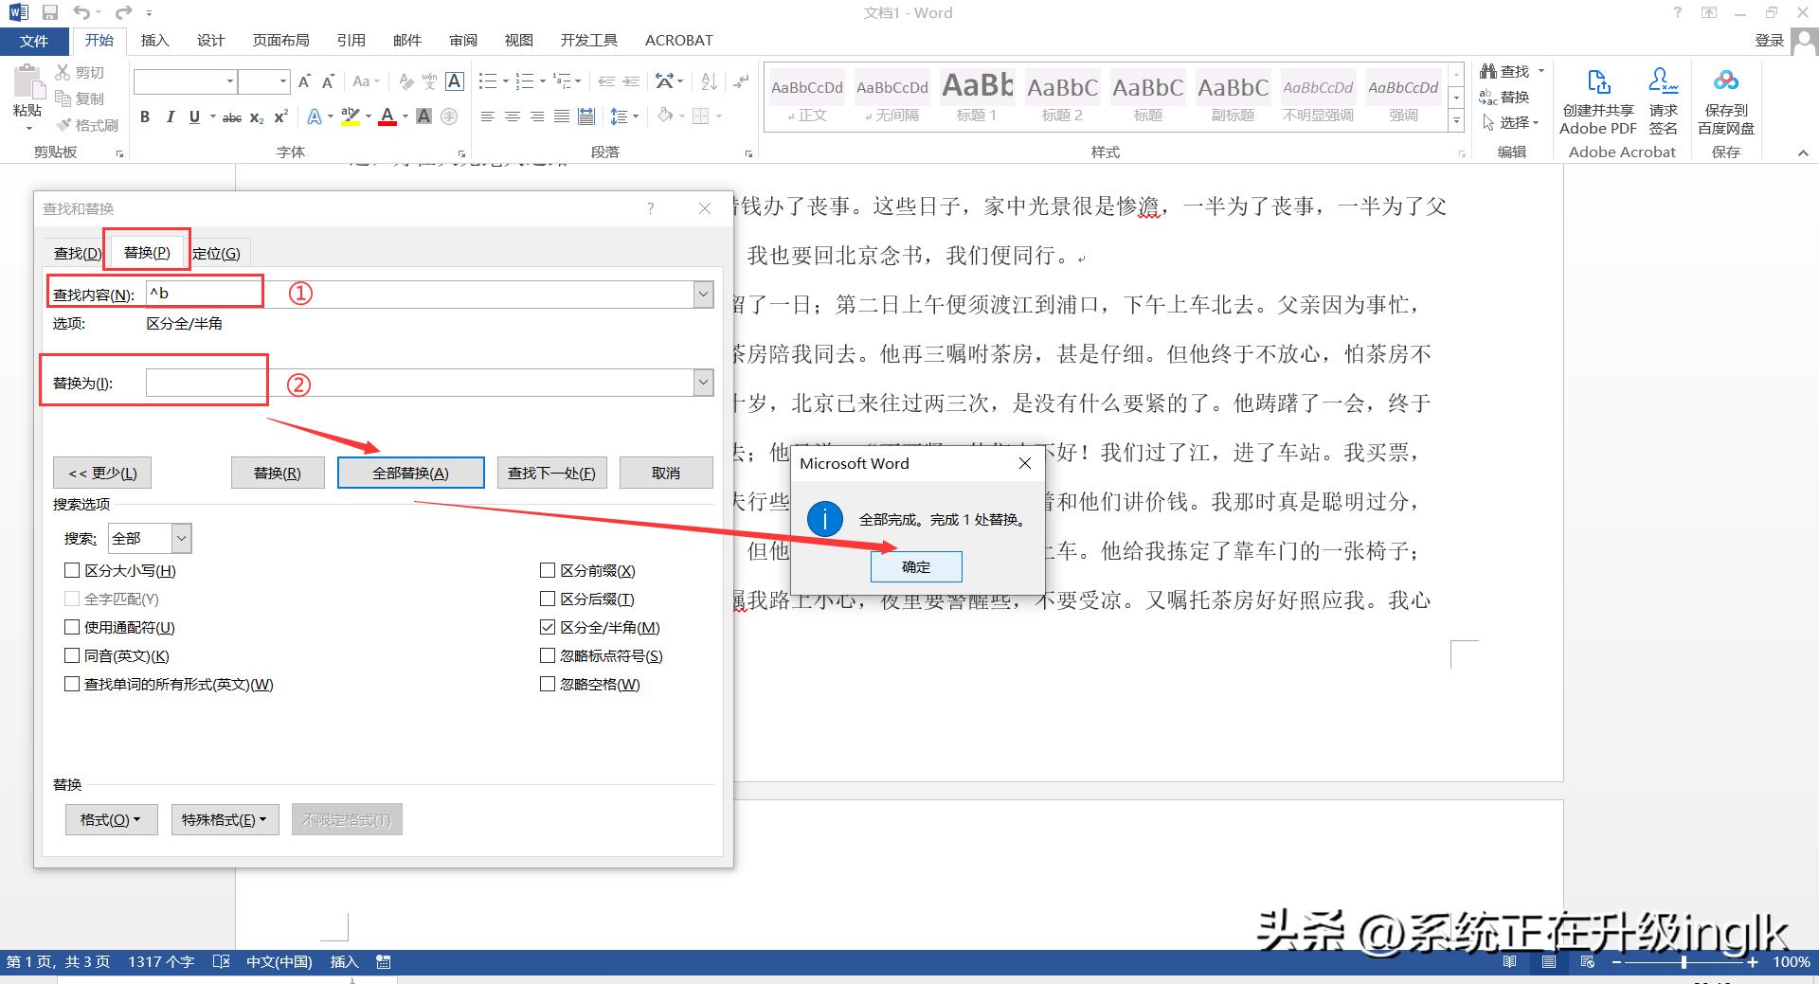This screenshot has height=984, width=1819.
Task: Click the 全部替换(A) button
Action: (410, 473)
